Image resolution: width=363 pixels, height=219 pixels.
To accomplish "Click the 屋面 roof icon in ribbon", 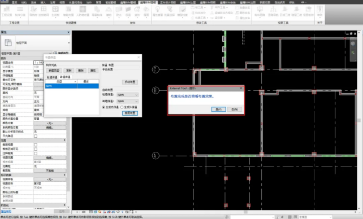I will (146, 11).
